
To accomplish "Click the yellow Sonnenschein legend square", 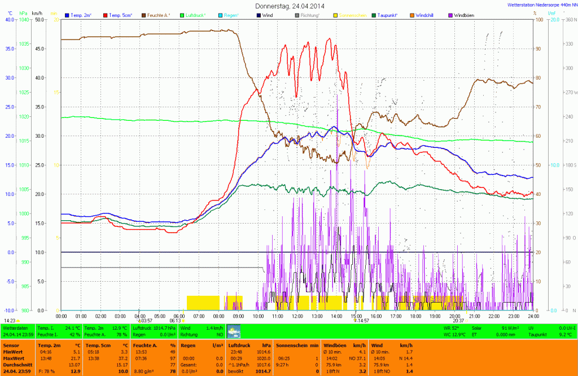I will coord(336,15).
